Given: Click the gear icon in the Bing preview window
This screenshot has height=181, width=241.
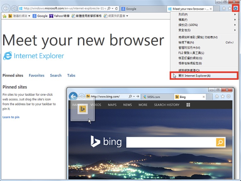Looking at the screenshot, I should point(228,96).
